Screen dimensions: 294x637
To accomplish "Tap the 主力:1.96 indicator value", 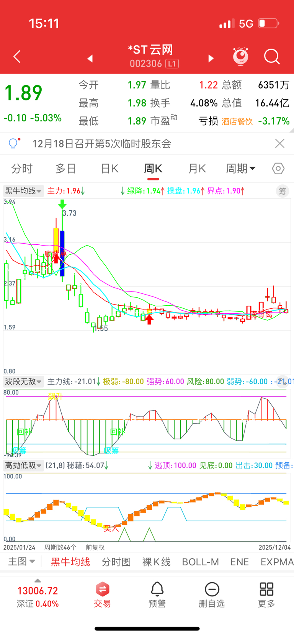I will (66, 191).
